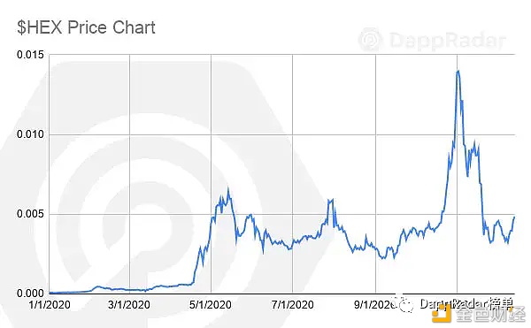This screenshot has height=328, width=531.
Task: Select the 9/1/2020 date label
Action: pos(375,305)
